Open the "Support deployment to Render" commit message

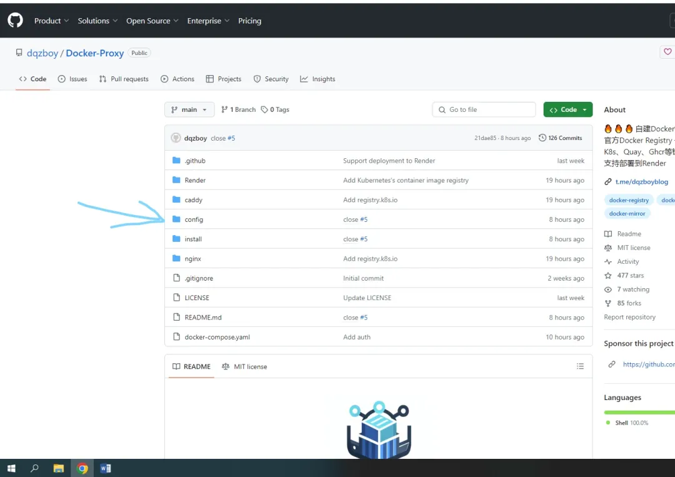point(389,161)
